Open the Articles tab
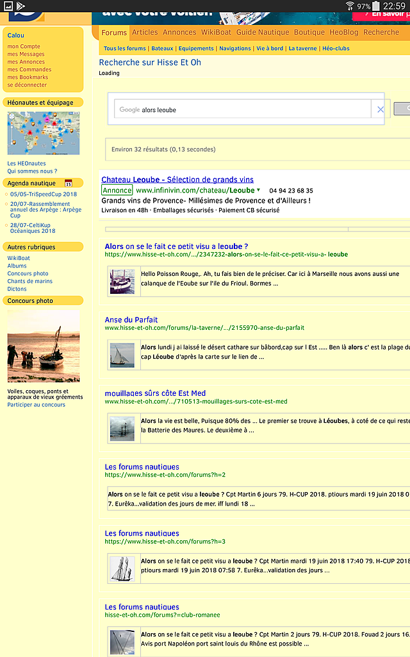Image resolution: width=410 pixels, height=657 pixels. [145, 32]
